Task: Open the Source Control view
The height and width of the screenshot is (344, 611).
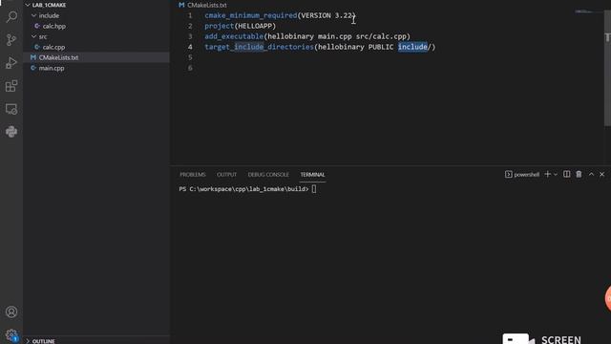Action: [x=11, y=40]
